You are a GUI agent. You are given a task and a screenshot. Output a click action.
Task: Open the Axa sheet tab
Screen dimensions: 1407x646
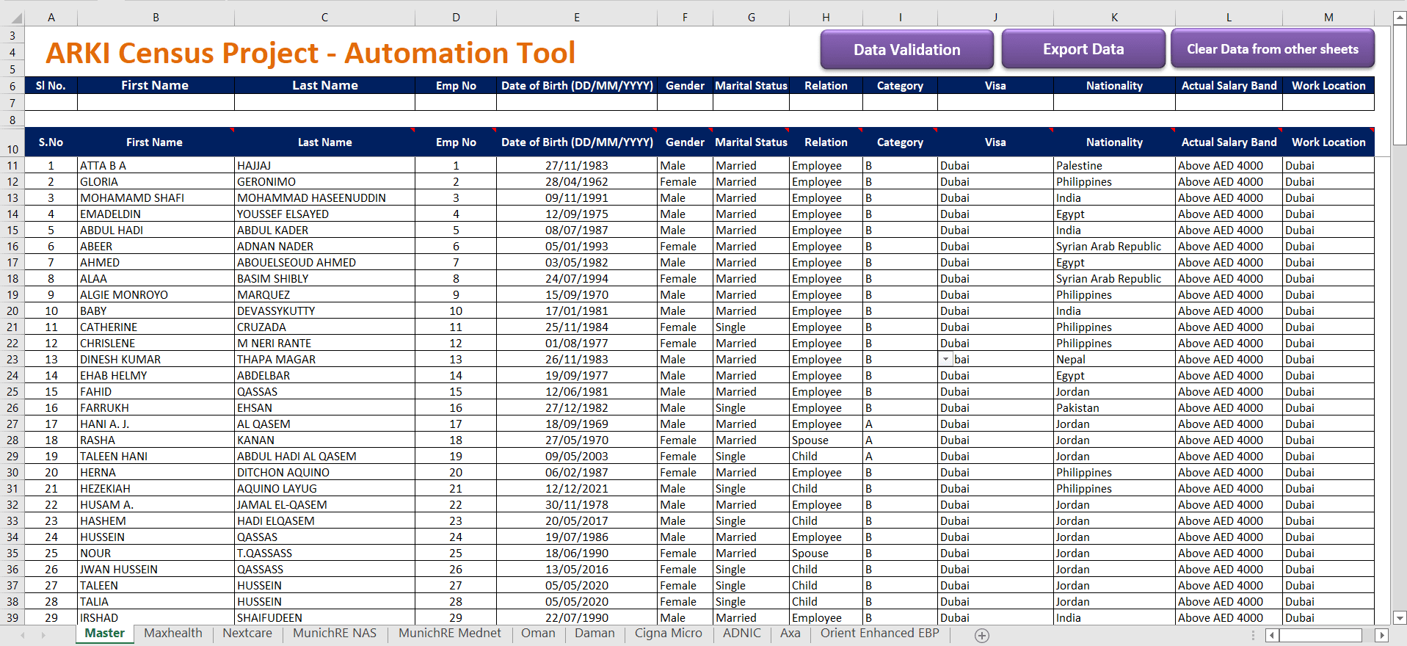[x=790, y=634]
